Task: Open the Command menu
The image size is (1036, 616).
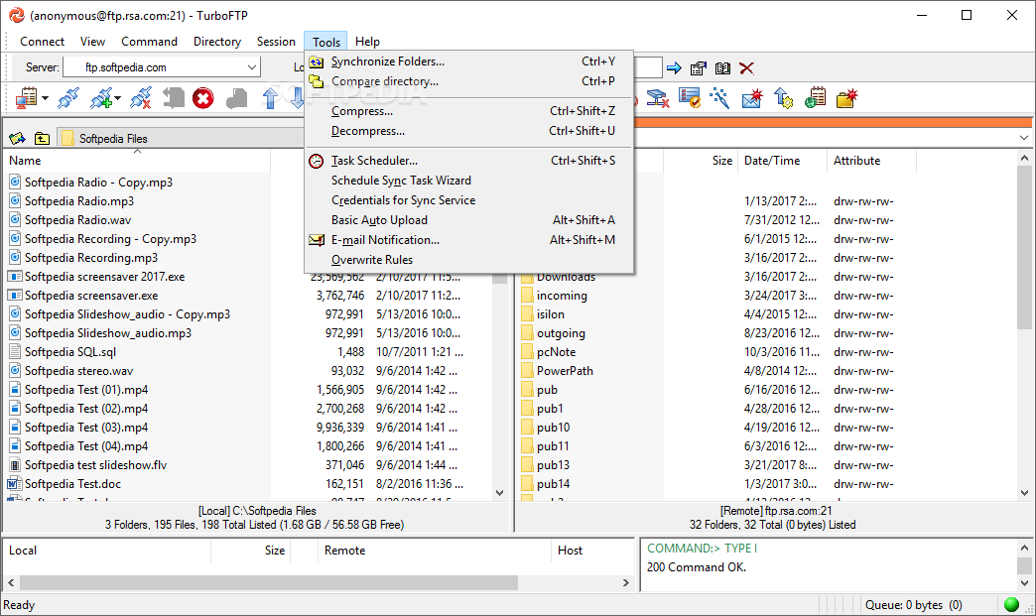Action: 149,42
